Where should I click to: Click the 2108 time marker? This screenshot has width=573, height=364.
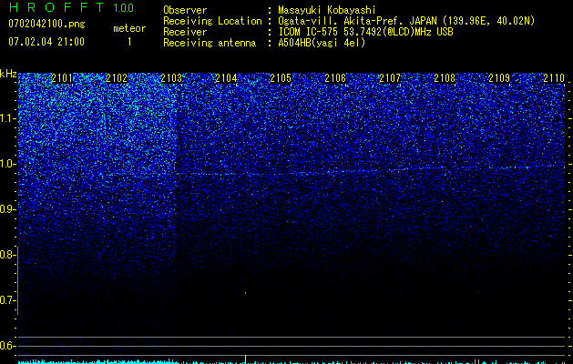click(445, 77)
